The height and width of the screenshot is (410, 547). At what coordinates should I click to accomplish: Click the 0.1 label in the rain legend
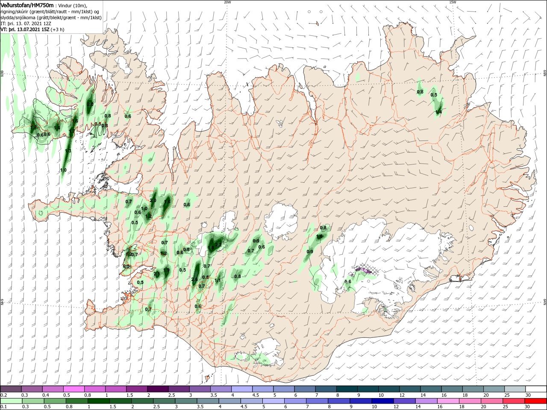tap(3, 407)
